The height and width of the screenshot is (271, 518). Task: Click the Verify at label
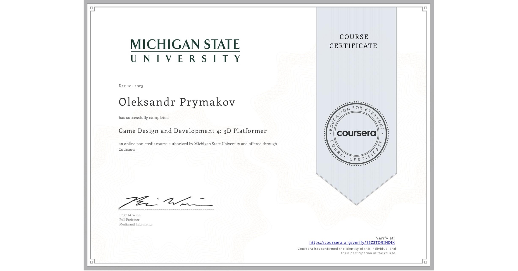coord(386,238)
